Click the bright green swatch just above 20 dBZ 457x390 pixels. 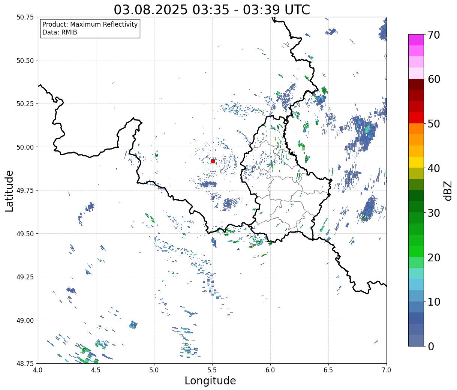pos(416,251)
